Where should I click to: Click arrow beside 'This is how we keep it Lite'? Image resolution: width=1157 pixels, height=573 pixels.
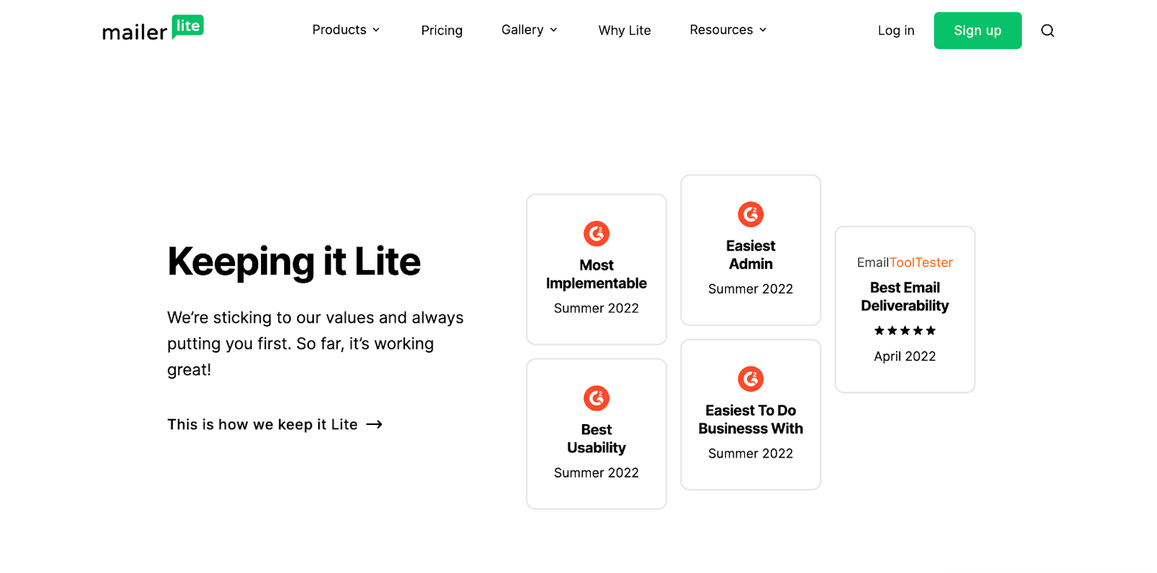(x=374, y=424)
